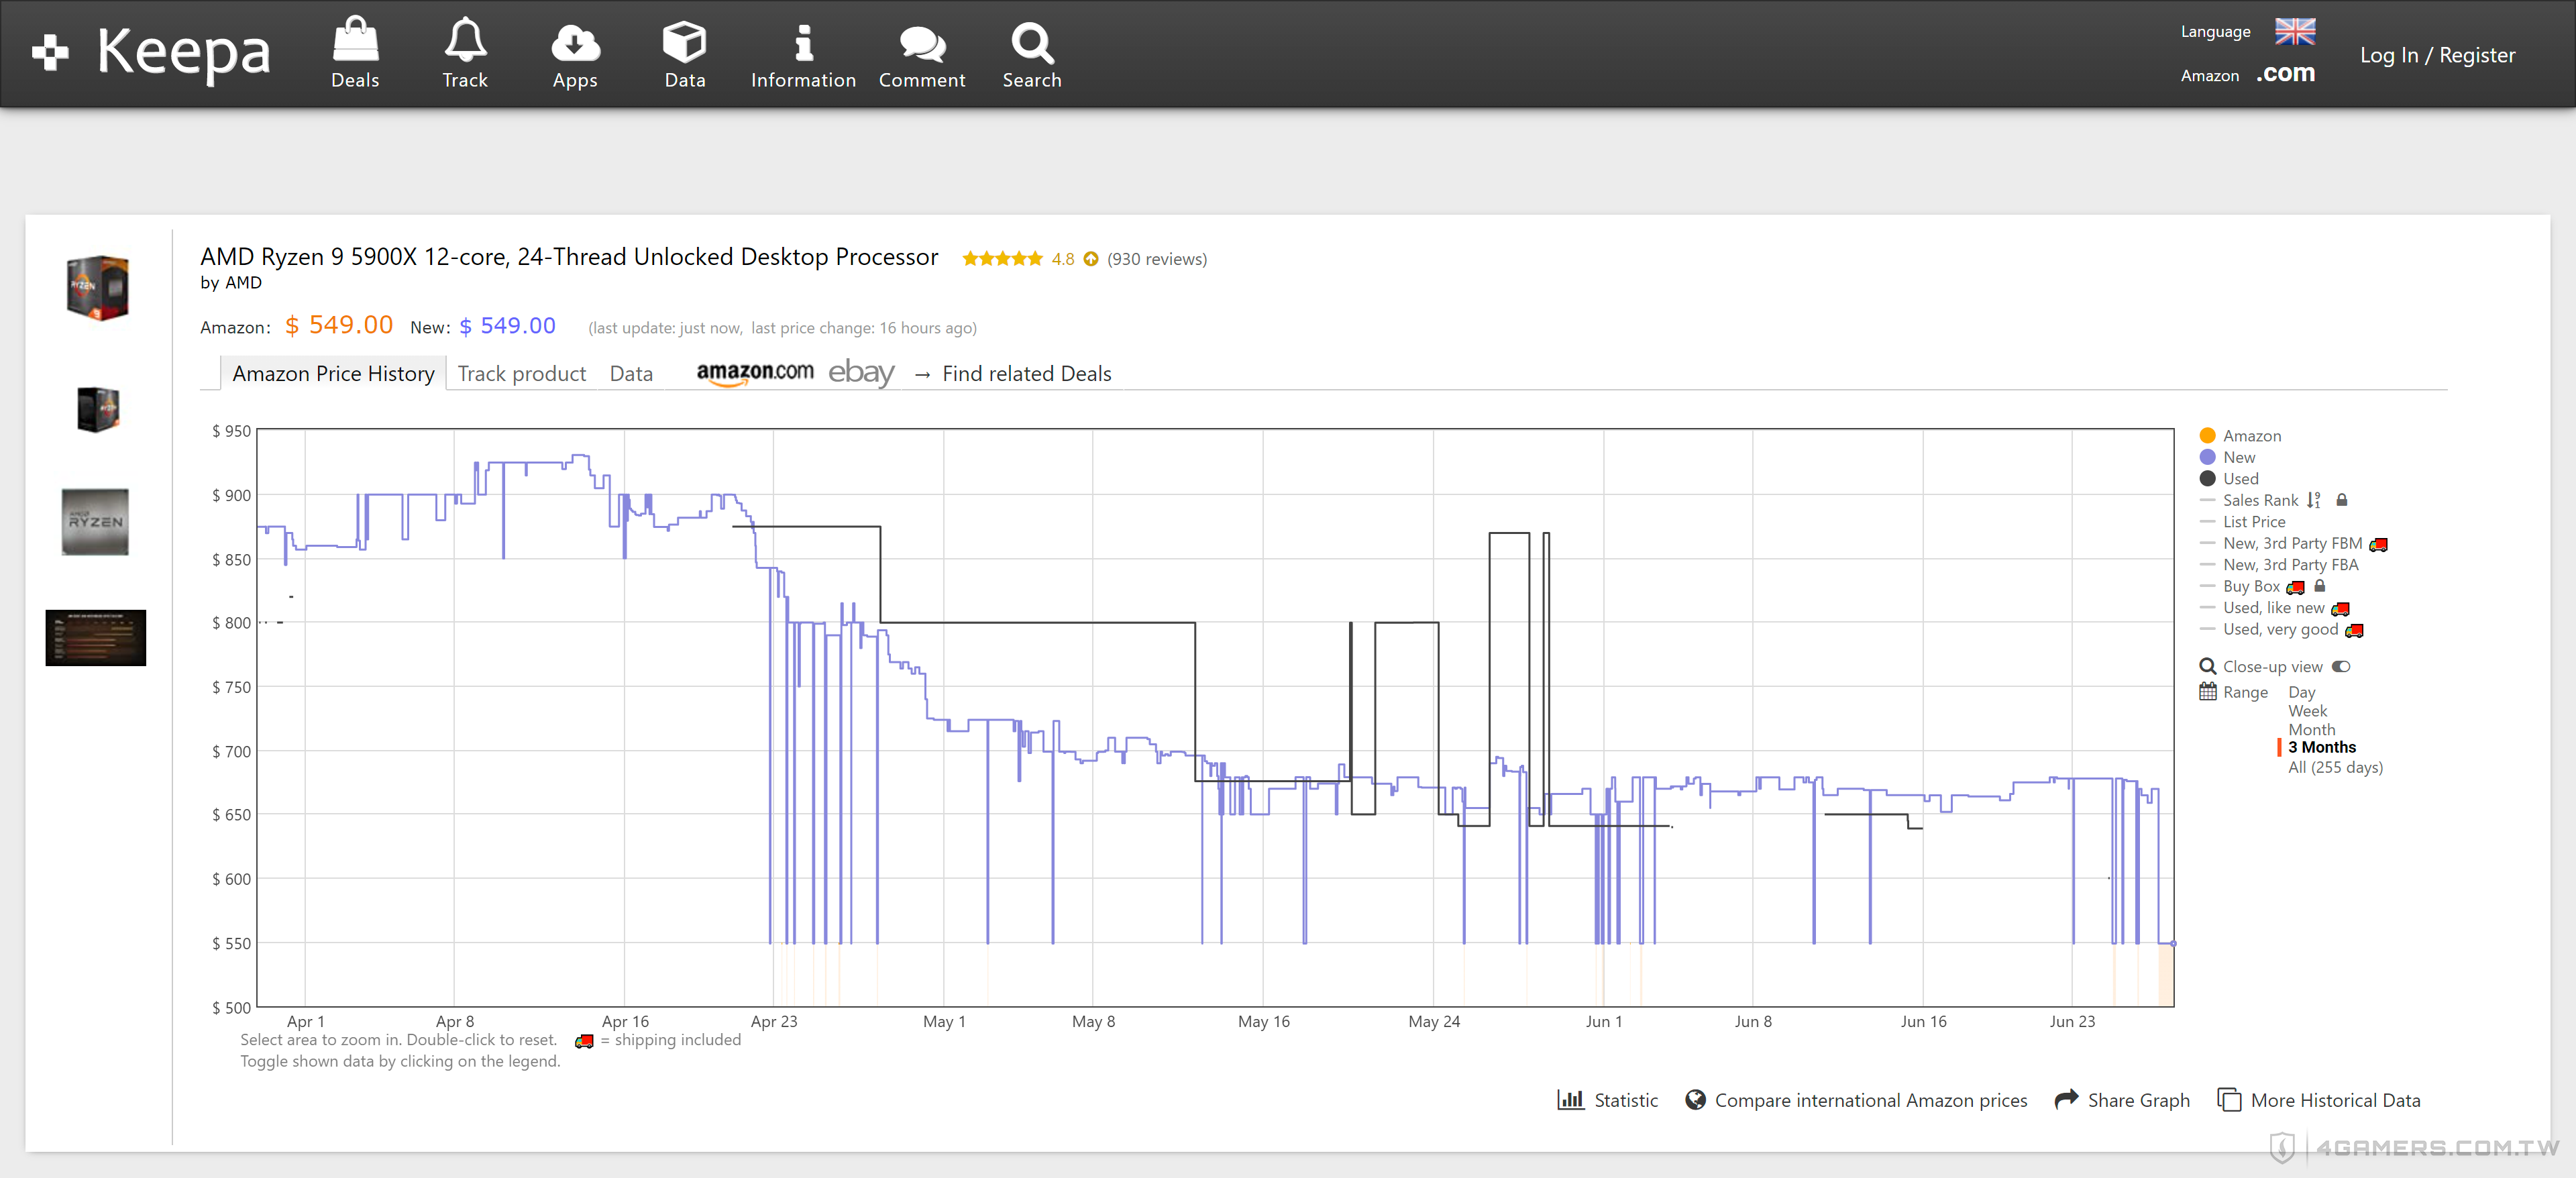Toggle Sales Rank series in legend
Screen dimensions: 2576x1178
2249,500
